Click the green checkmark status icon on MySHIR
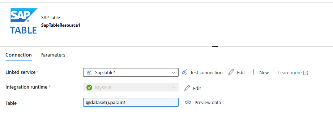 pos(89,88)
